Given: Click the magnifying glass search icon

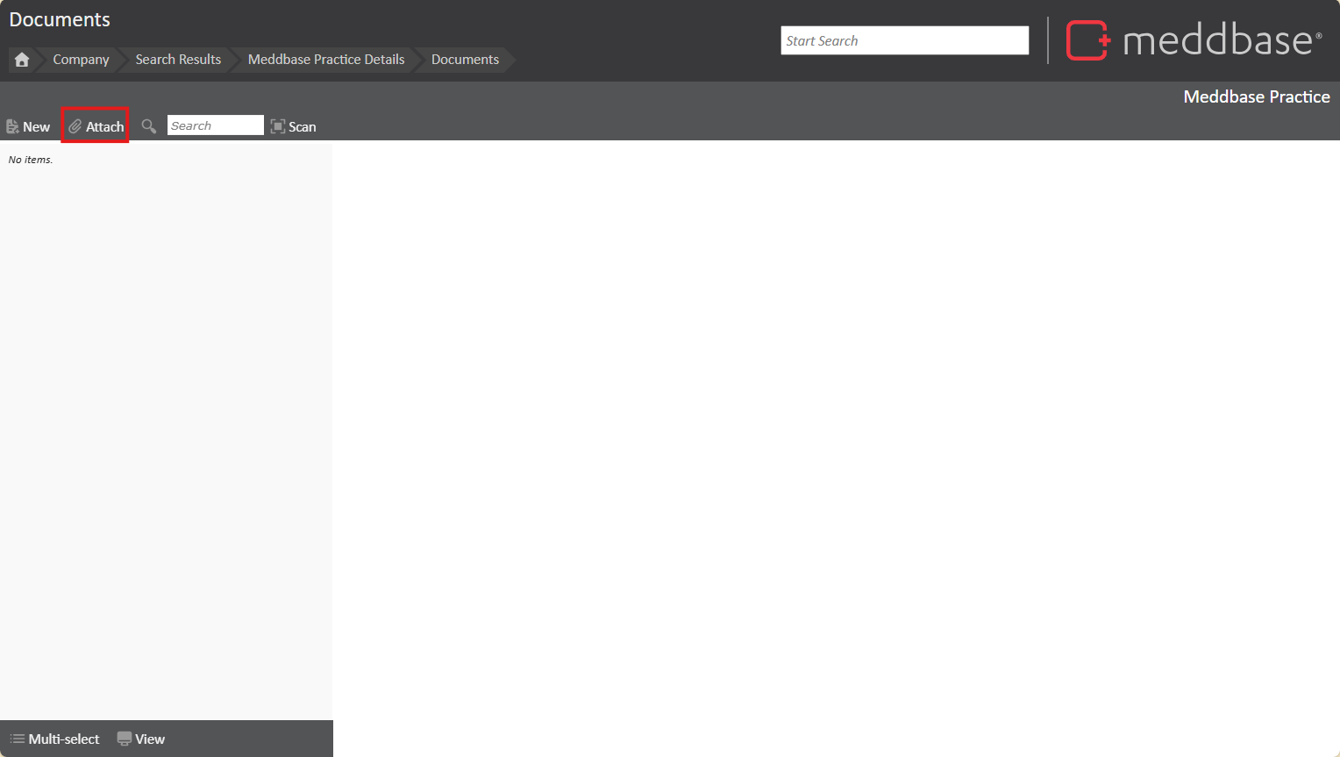Looking at the screenshot, I should [x=149, y=126].
